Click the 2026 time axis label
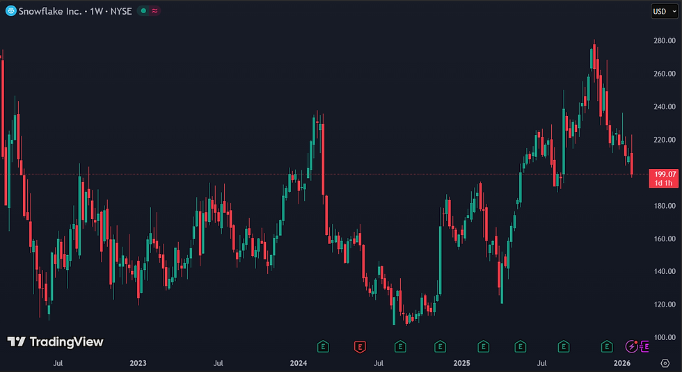Screen dimensions: 682x372 click(622, 363)
